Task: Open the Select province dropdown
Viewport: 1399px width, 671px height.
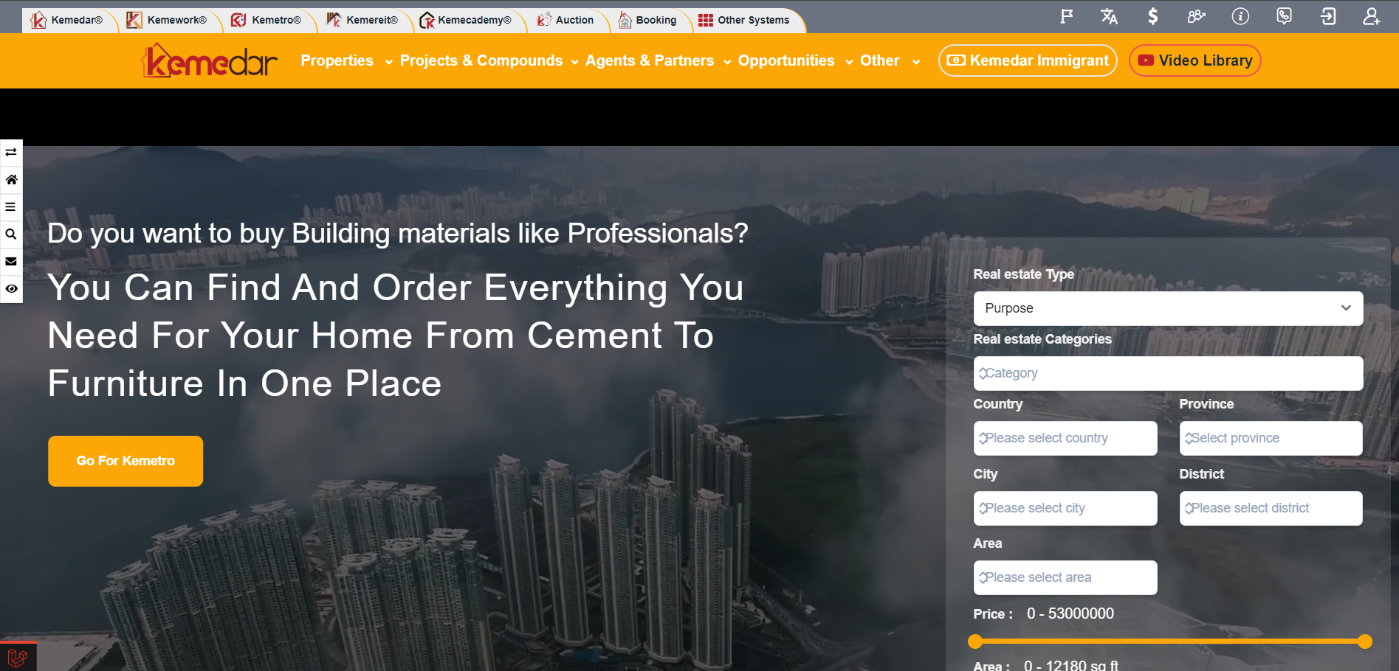Action: pos(1271,438)
